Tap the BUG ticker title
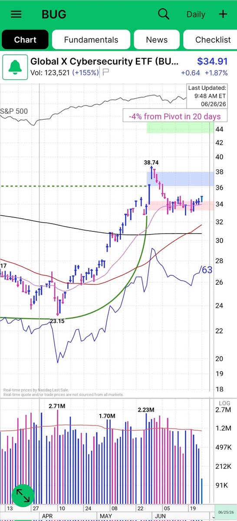This screenshot has height=521, width=237. pos(54,14)
